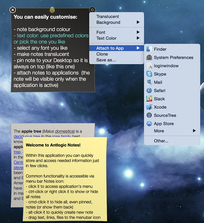
Task: Select the SourceTree label in the app list
Action: click(x=165, y=116)
